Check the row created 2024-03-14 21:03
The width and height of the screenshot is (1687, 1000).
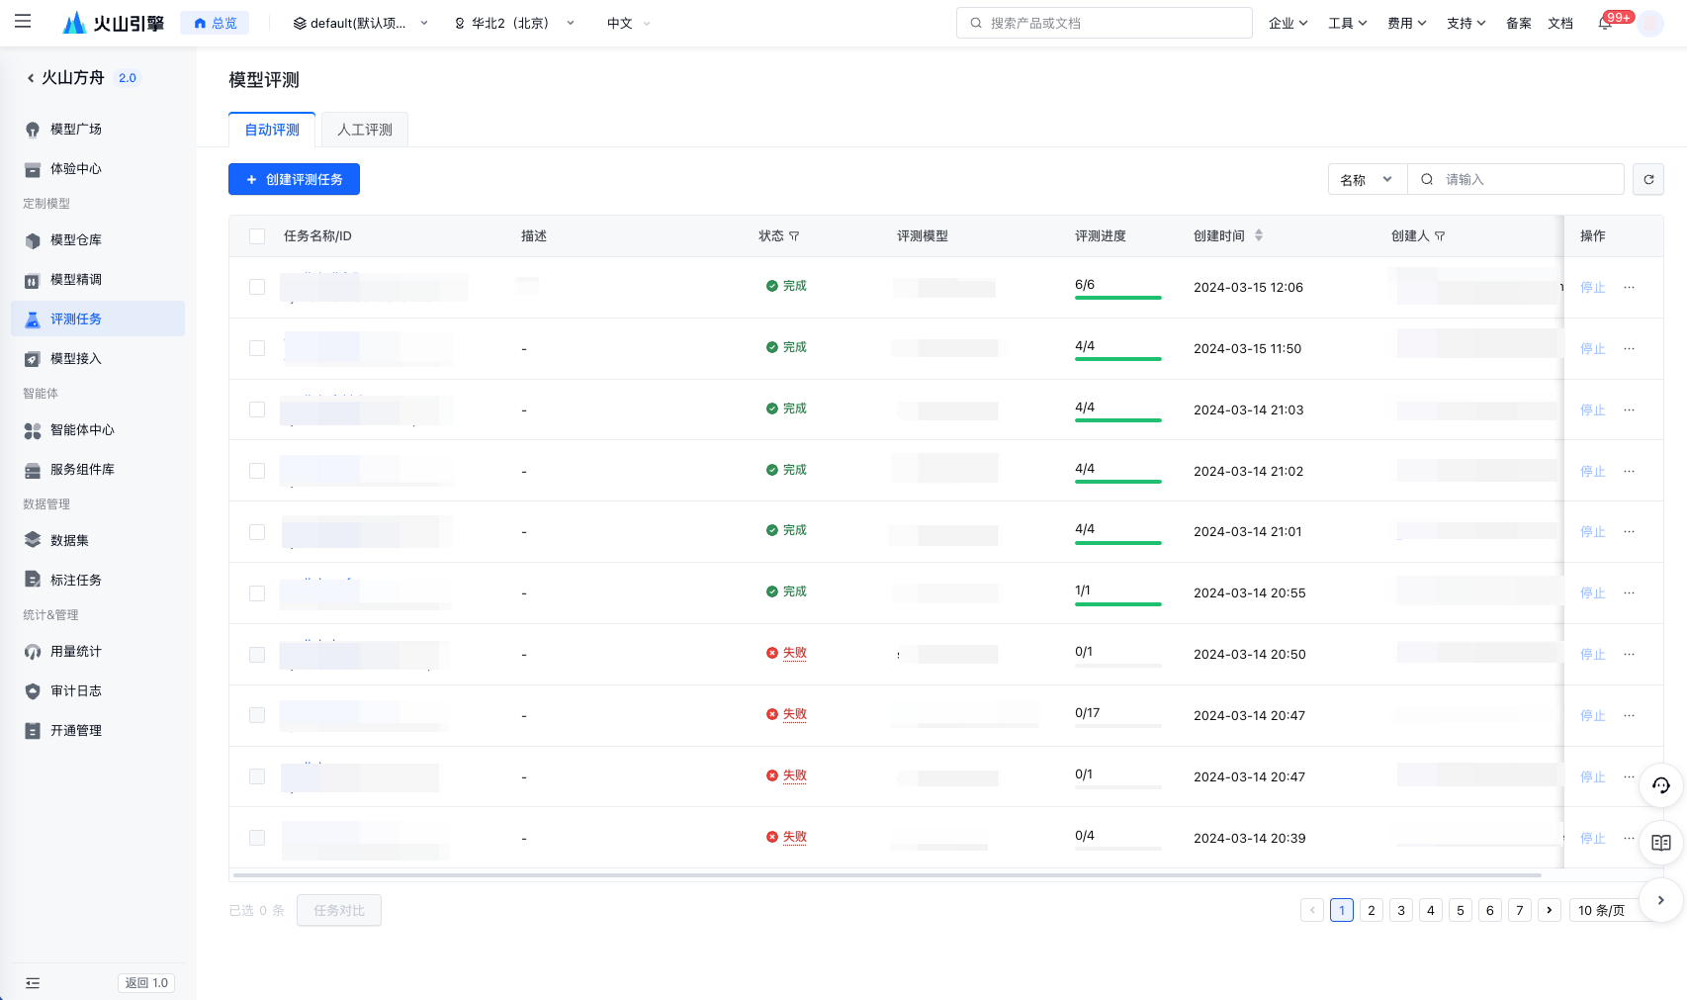(x=257, y=409)
